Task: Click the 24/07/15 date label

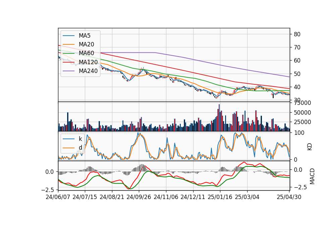Action: 85,197
